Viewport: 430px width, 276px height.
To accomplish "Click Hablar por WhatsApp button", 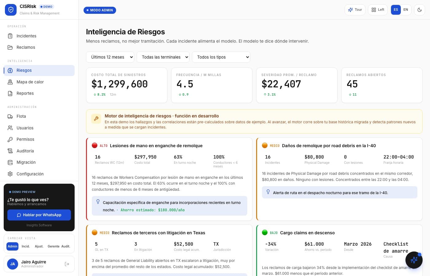I will 39,215.
